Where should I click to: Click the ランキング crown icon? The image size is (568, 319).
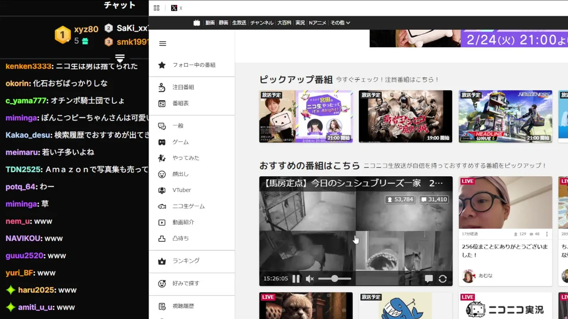click(162, 261)
